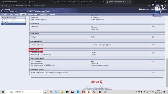Edit the Scan To Image Settings

pyautogui.click(x=153, y=62)
